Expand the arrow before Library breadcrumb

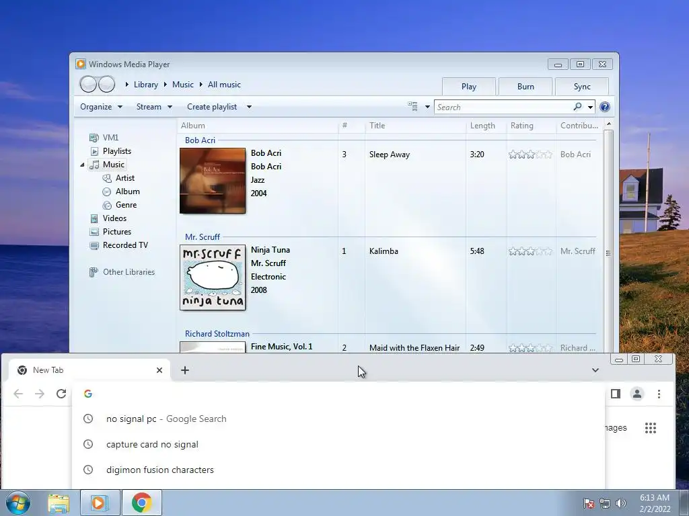click(127, 84)
